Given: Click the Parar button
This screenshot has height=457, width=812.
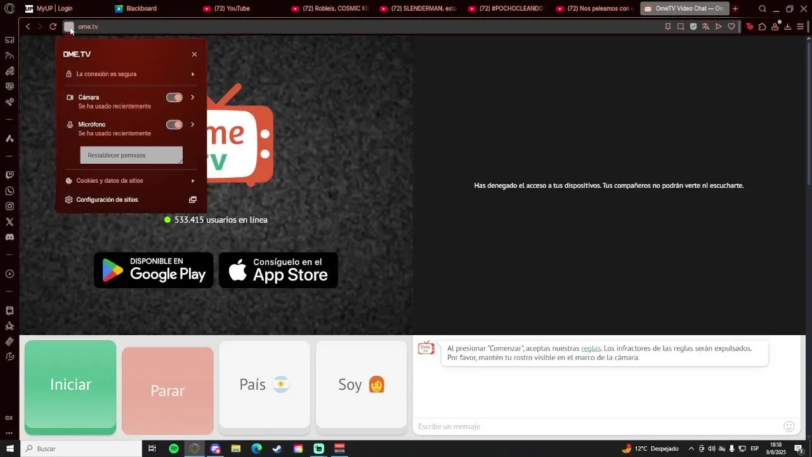Looking at the screenshot, I should (167, 390).
